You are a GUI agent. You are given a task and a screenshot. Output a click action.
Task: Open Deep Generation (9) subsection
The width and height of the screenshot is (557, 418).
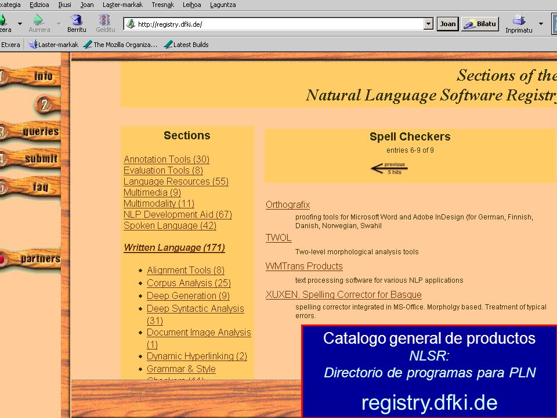point(188,296)
